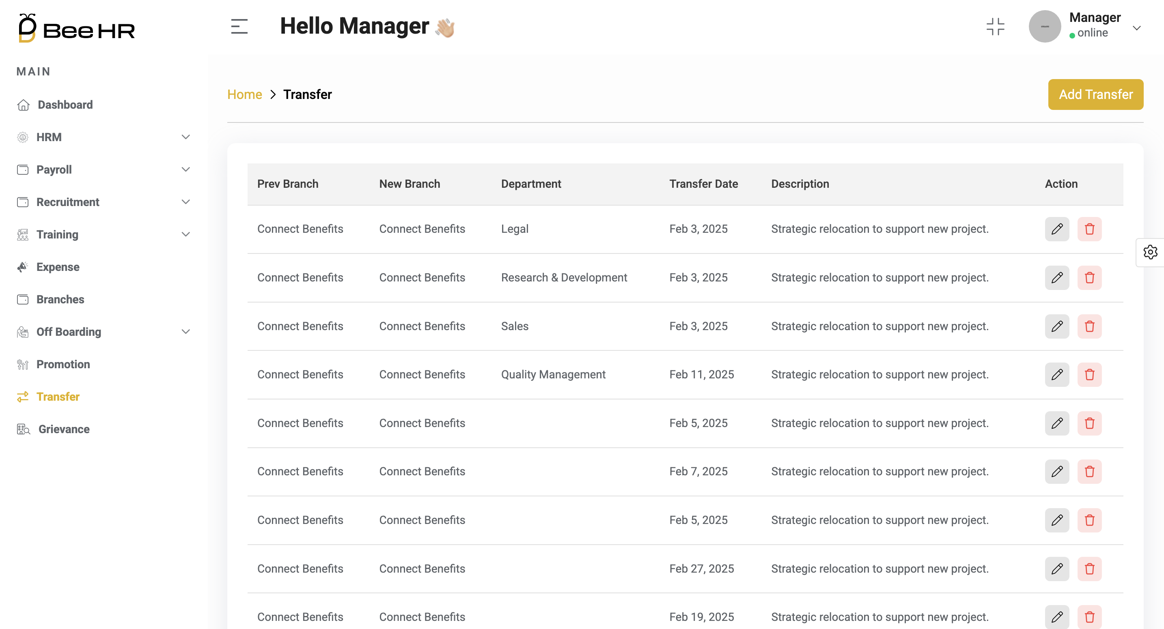Edit the Quality Management transfer row
1164x629 pixels.
click(1057, 374)
